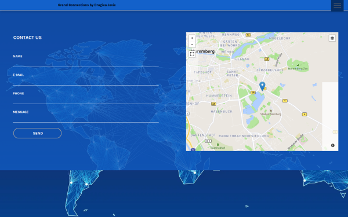Click the CONTACT US heading

click(27, 38)
